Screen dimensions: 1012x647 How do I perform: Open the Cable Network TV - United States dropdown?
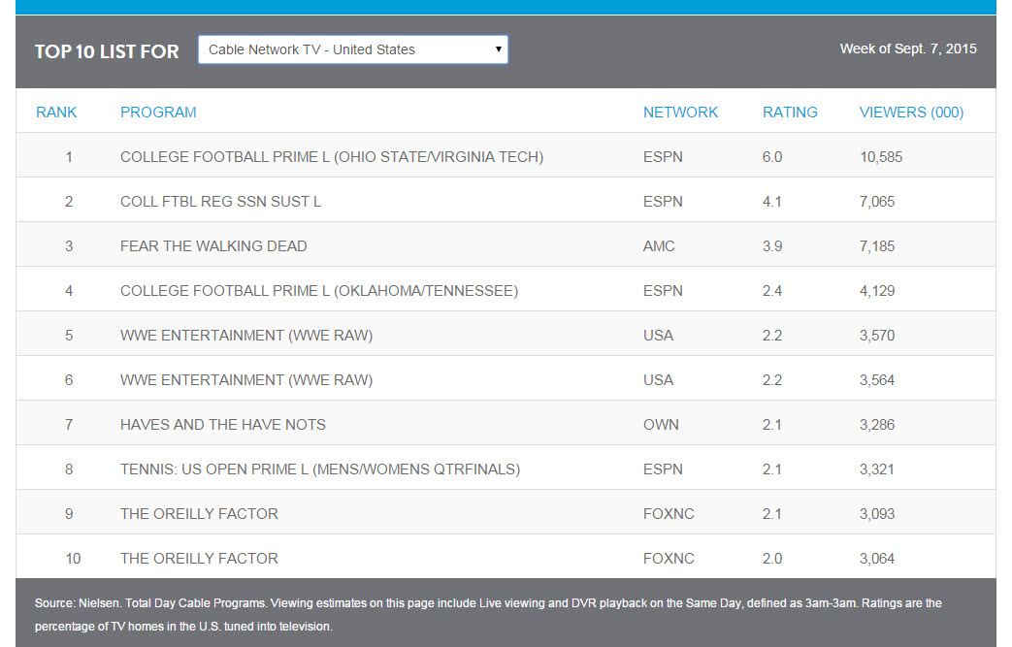pyautogui.click(x=353, y=49)
